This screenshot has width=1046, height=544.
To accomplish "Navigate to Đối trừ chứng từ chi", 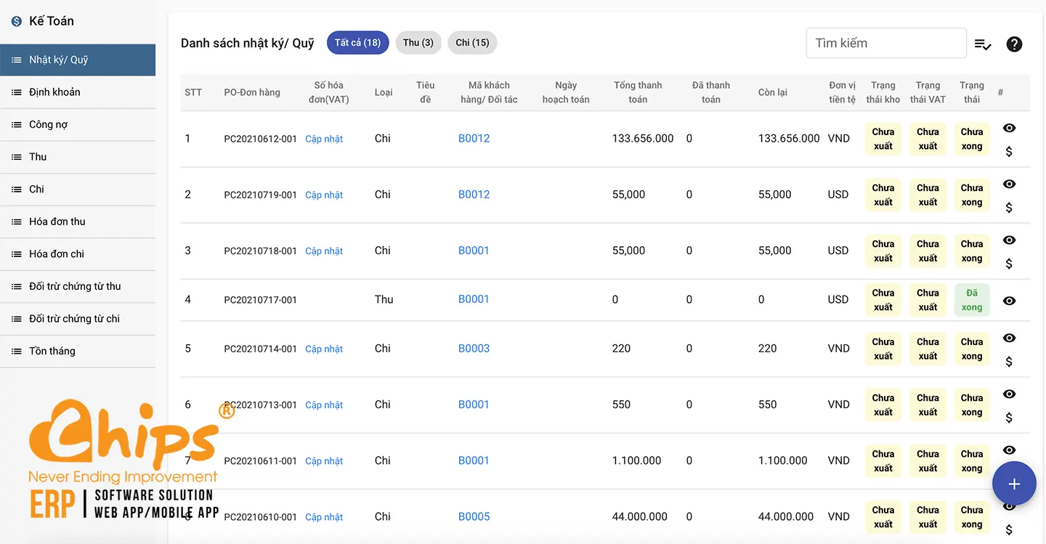I will tap(78, 318).
